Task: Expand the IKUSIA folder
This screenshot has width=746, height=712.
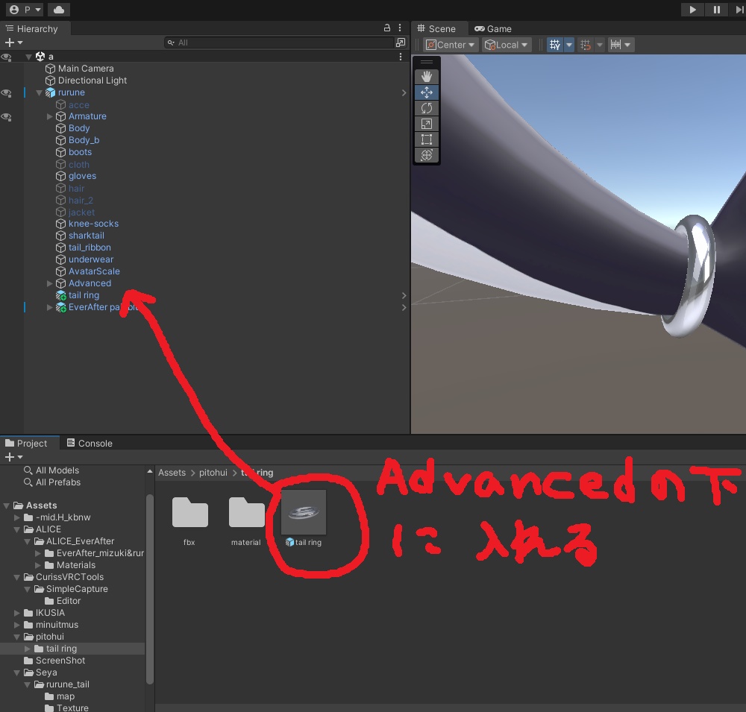Action: click(x=17, y=613)
